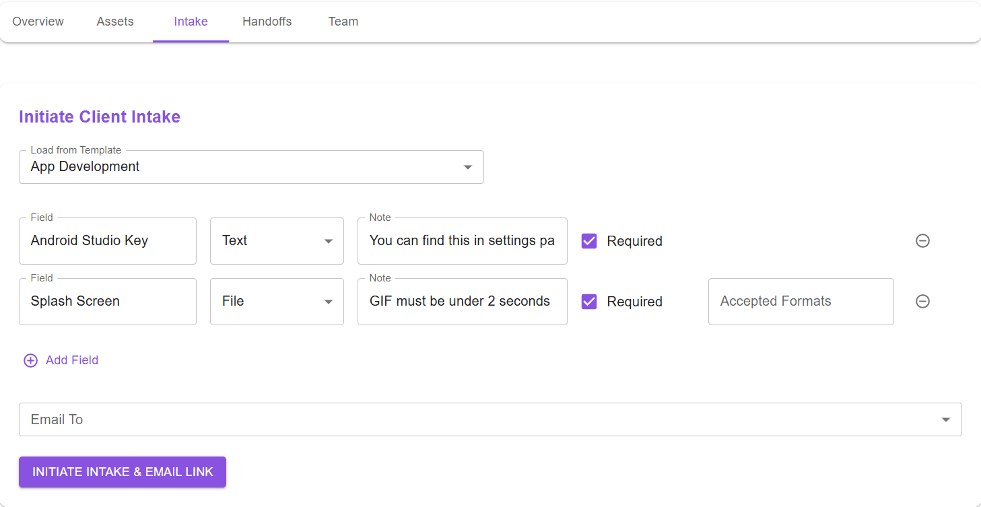Click Initiate Intake & Email Link
The height and width of the screenshot is (507, 981).
(122, 471)
